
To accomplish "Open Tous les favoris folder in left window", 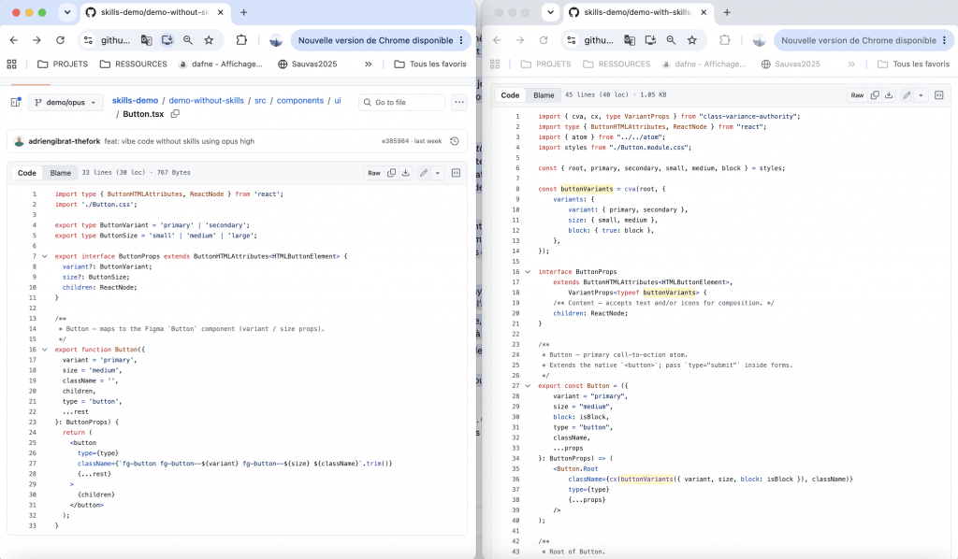I will pos(430,64).
